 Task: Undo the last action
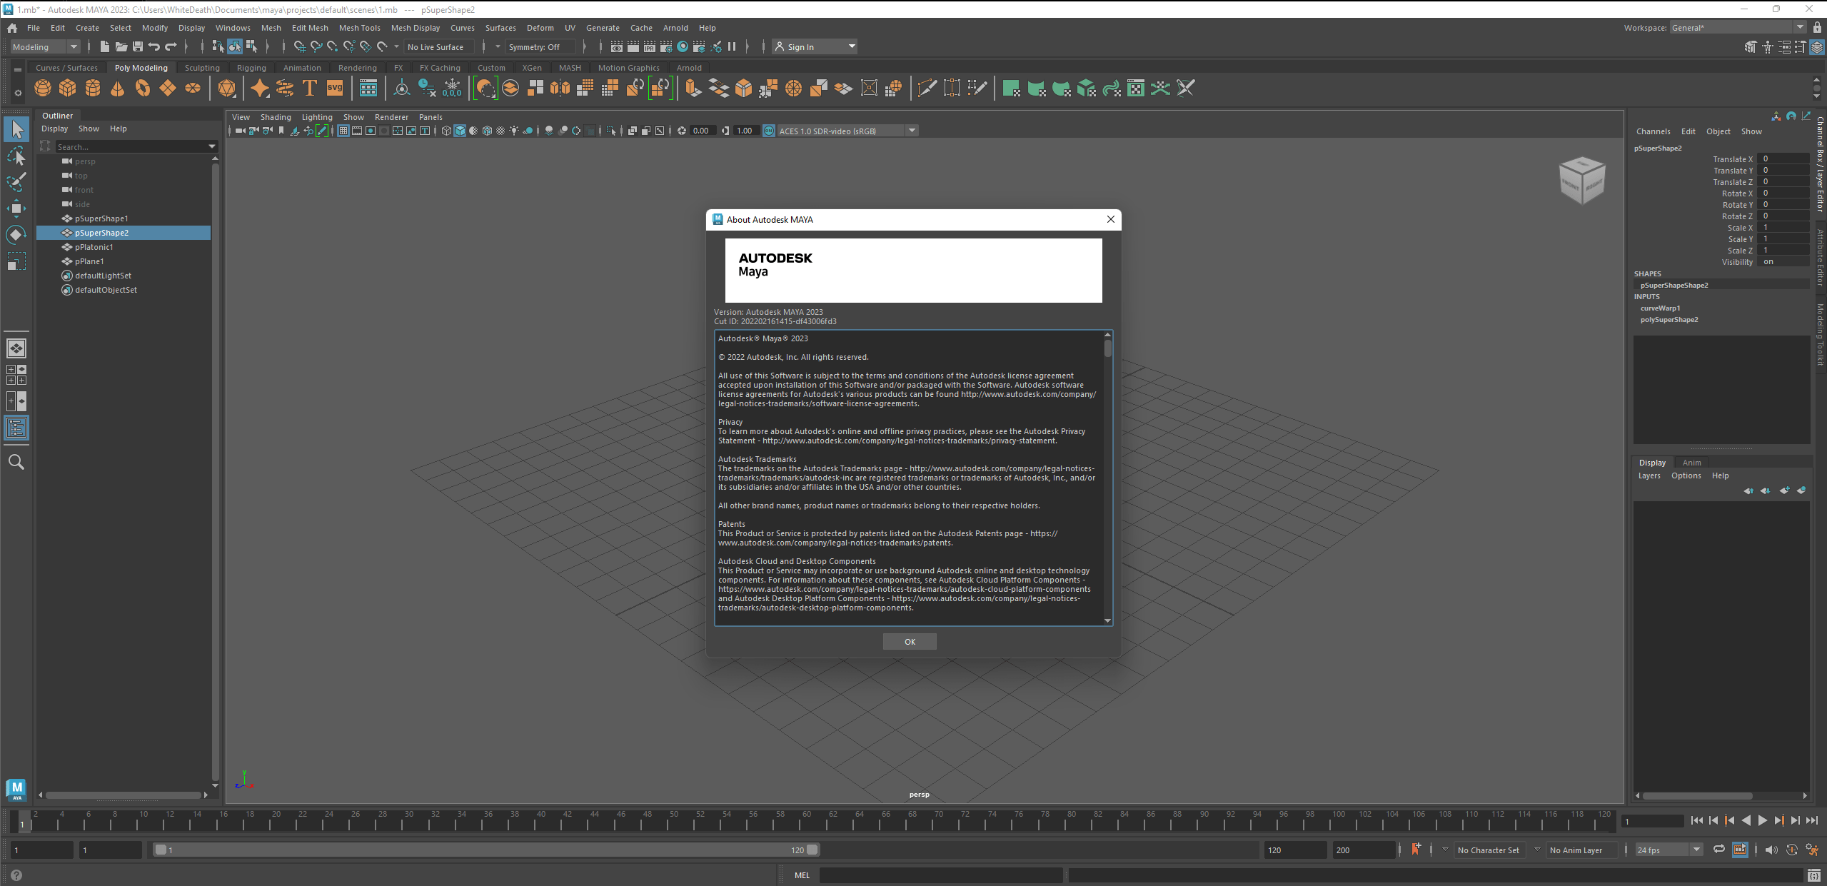click(154, 46)
